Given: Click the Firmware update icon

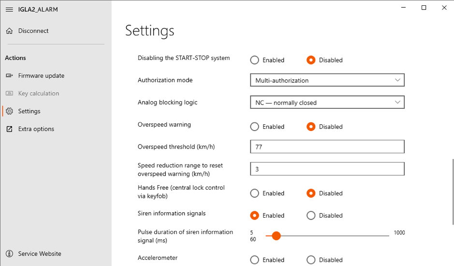Looking at the screenshot, I should (x=9, y=75).
